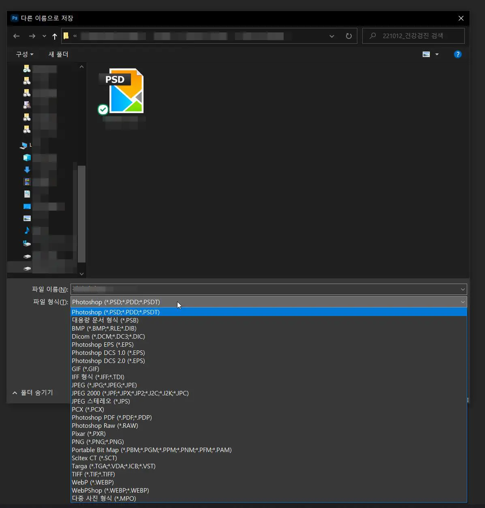Choose GIF (*.GIF) format
Image resolution: width=485 pixels, height=508 pixels.
(x=269, y=369)
